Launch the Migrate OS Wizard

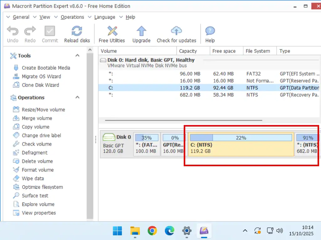click(41, 77)
